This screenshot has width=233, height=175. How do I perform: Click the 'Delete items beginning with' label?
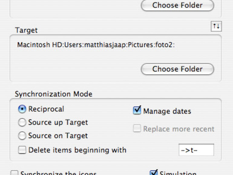point(77,150)
